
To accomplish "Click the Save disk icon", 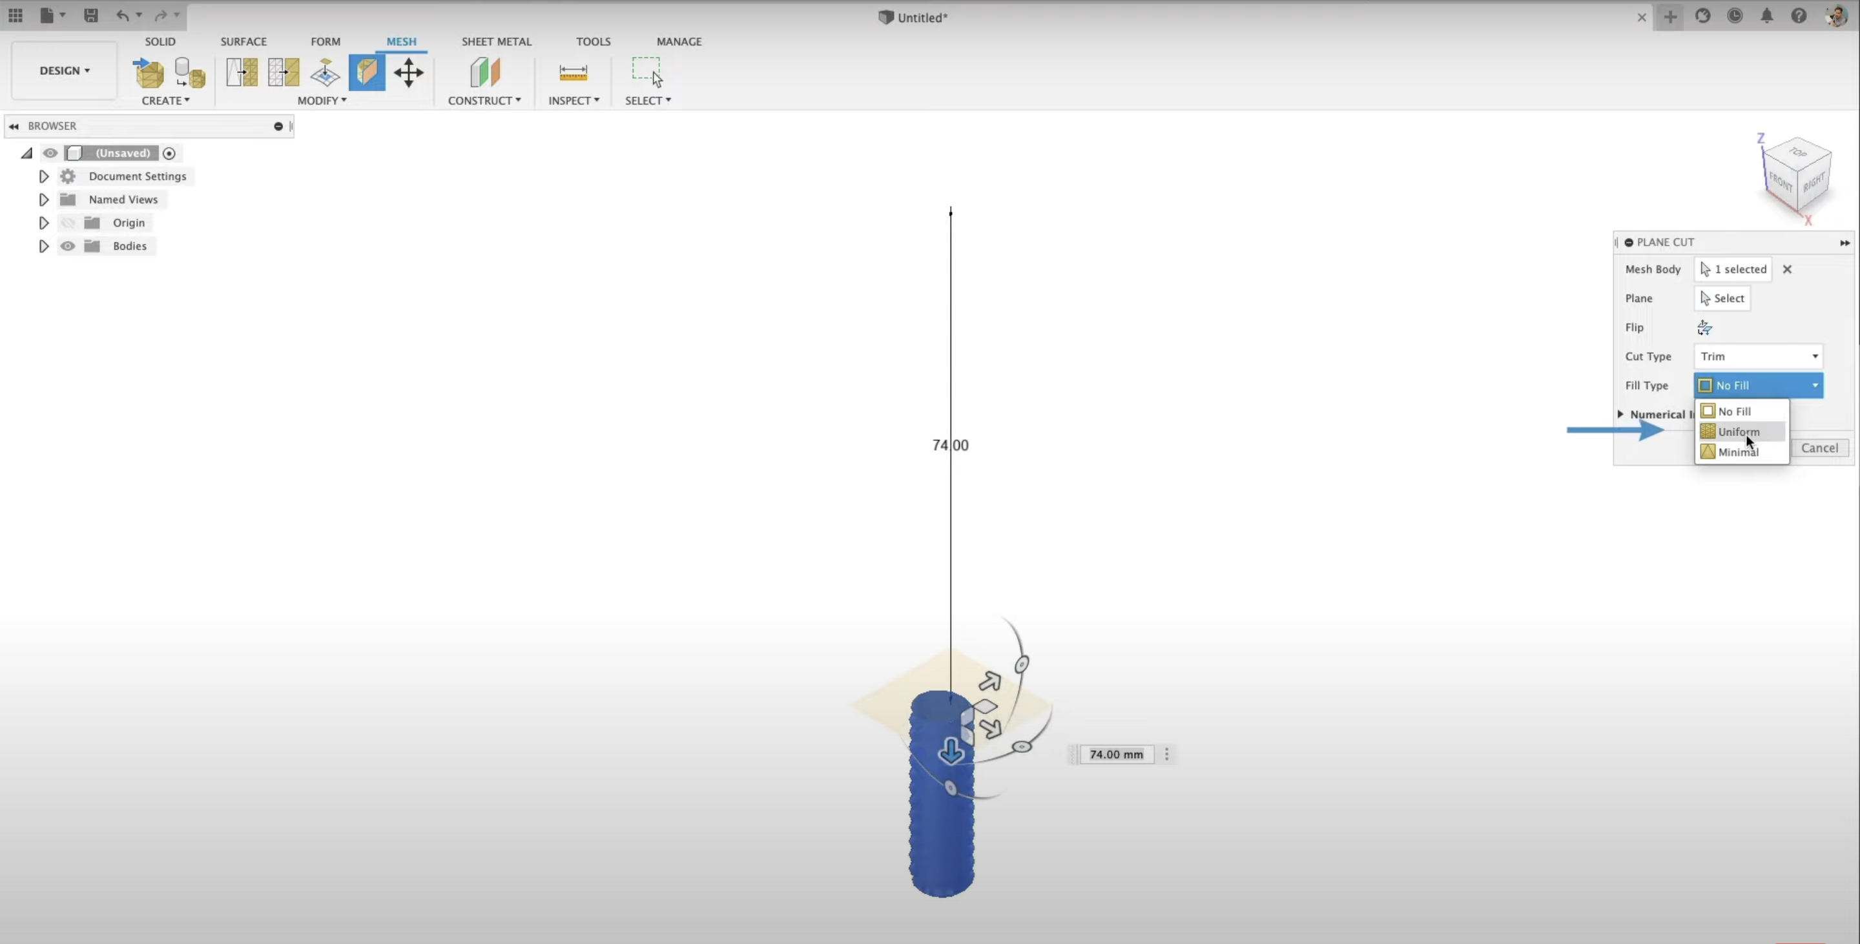I will pos(90,15).
